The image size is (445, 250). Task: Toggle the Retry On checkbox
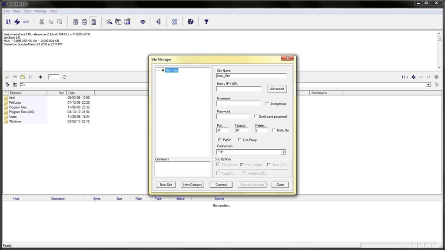(x=274, y=130)
